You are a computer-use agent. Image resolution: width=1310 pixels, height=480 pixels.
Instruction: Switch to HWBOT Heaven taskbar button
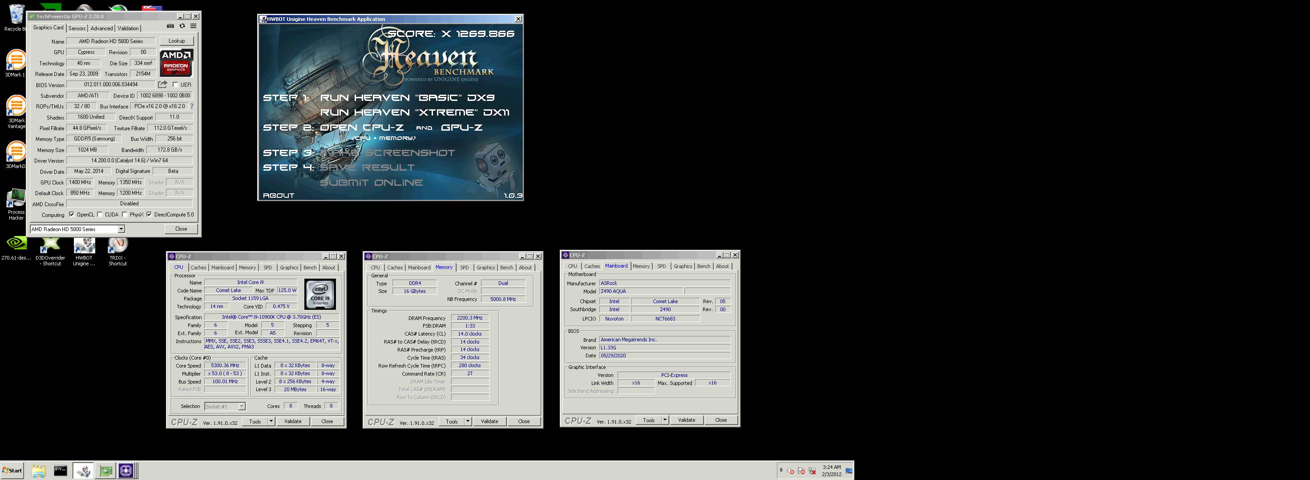click(x=83, y=471)
